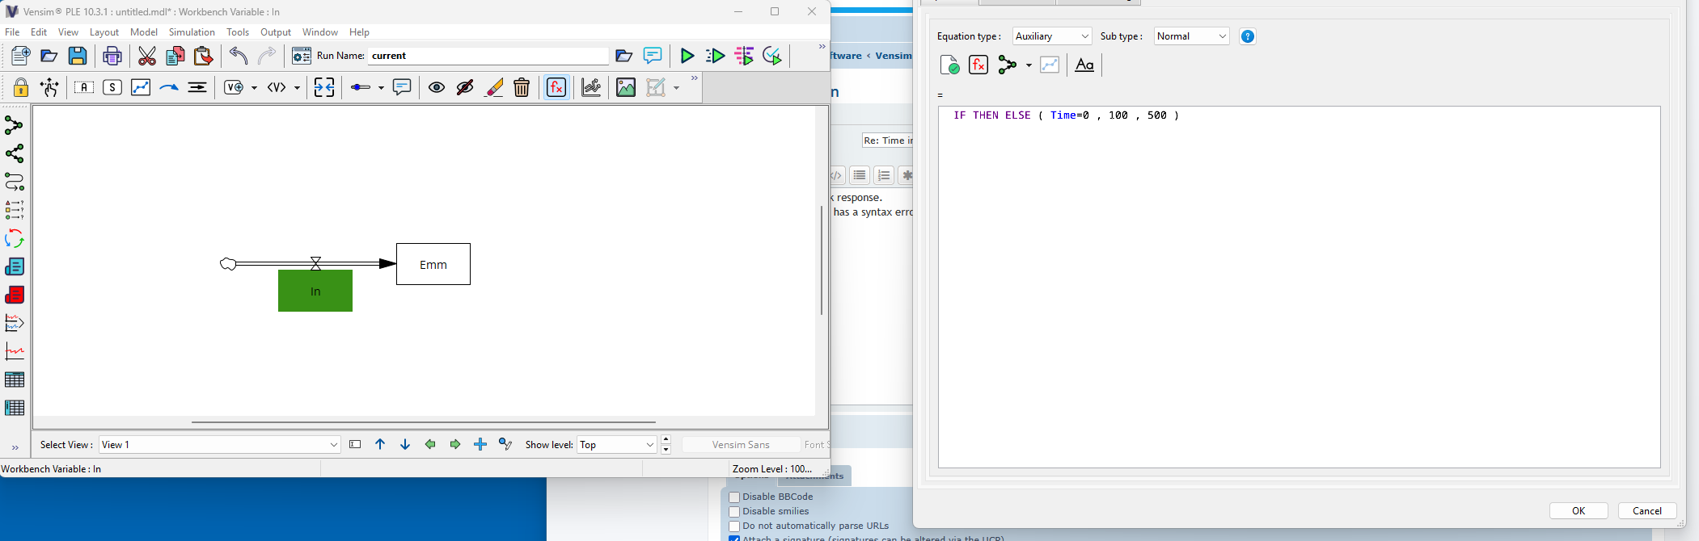Open the Uses Tree analysis tool
This screenshot has width=1699, height=541.
point(15,153)
